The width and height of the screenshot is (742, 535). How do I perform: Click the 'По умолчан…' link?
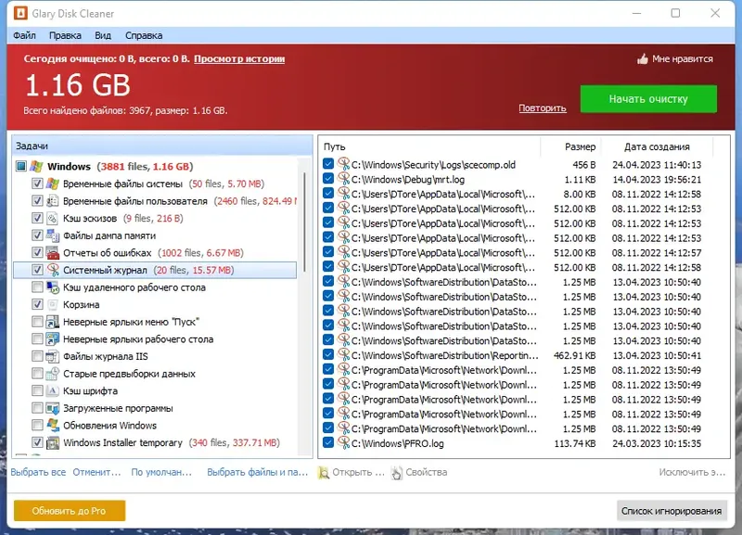tap(161, 472)
